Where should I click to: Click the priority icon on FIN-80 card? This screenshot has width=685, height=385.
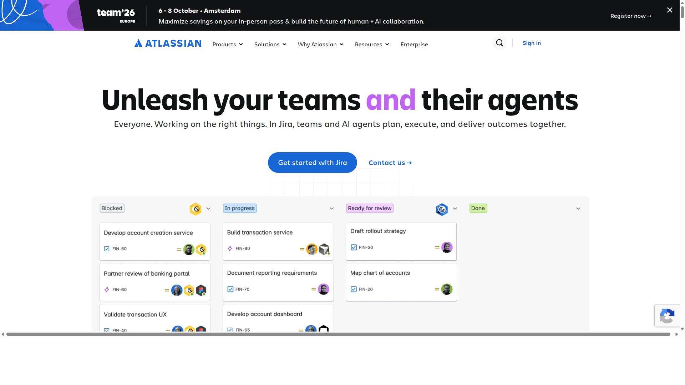point(302,249)
